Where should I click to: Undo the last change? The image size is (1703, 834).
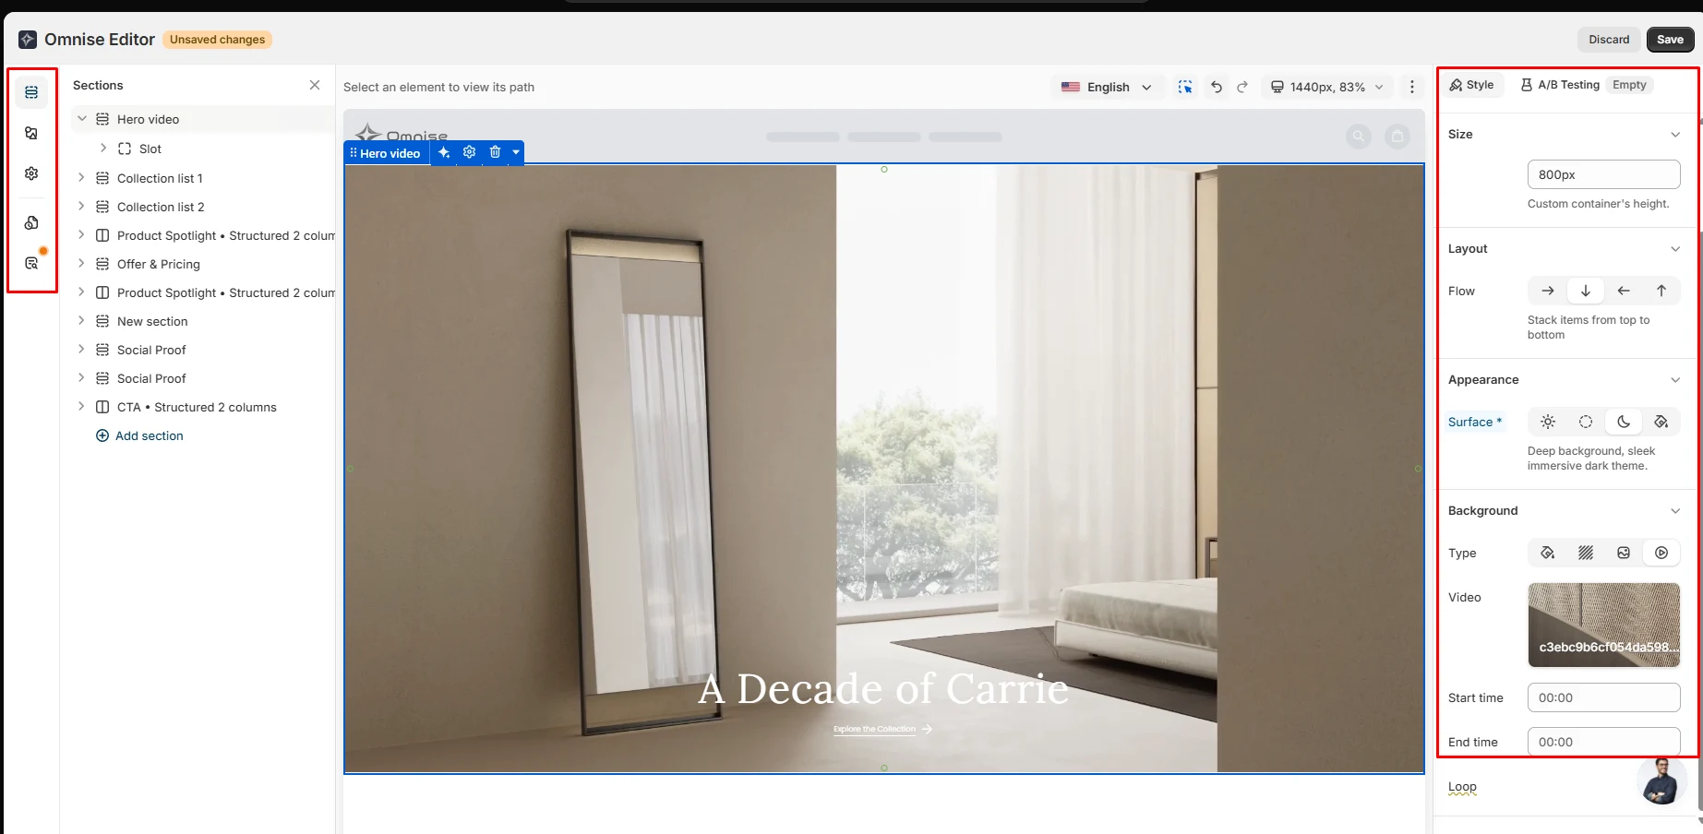[x=1217, y=87]
